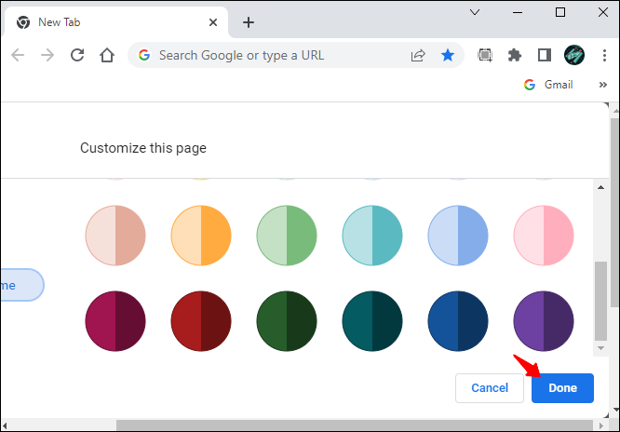
Task: Open a new tab with plus button
Action: [249, 22]
